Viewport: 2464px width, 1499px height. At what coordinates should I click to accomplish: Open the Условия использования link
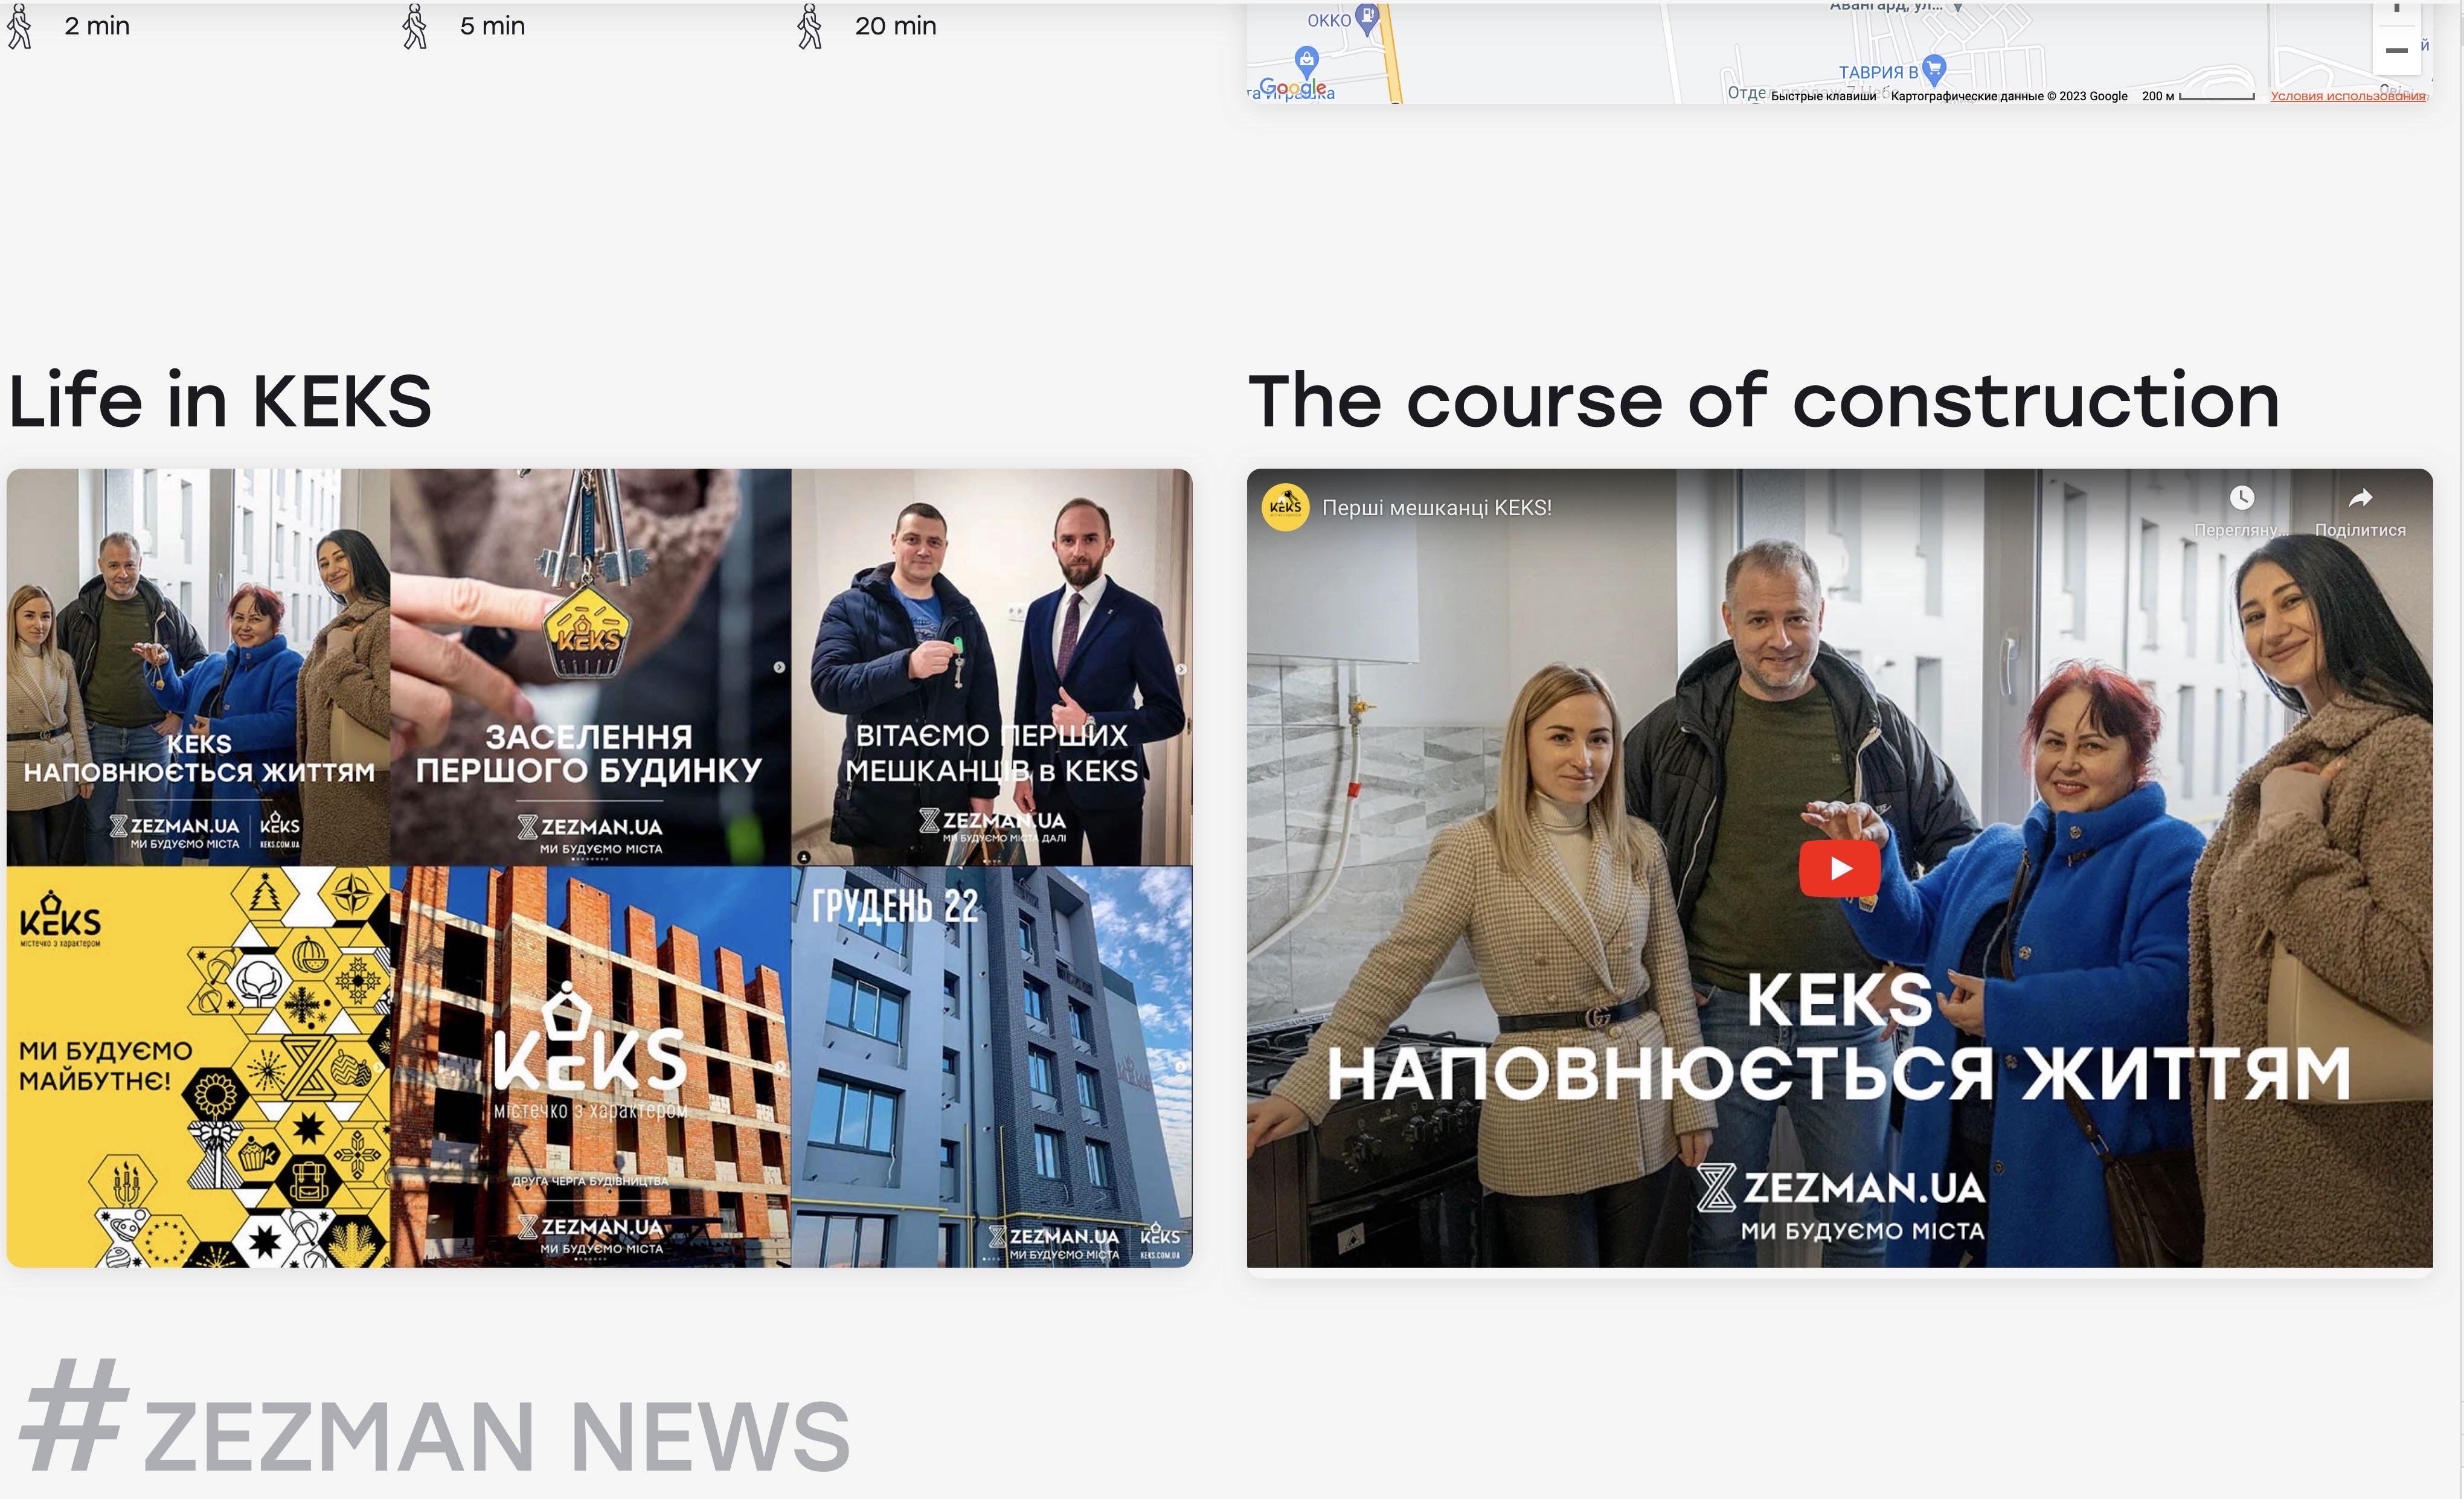(x=2347, y=96)
